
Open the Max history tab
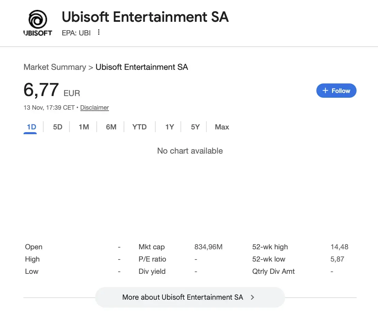[x=222, y=127]
